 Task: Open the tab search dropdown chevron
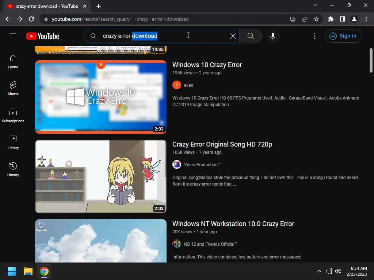point(315,5)
